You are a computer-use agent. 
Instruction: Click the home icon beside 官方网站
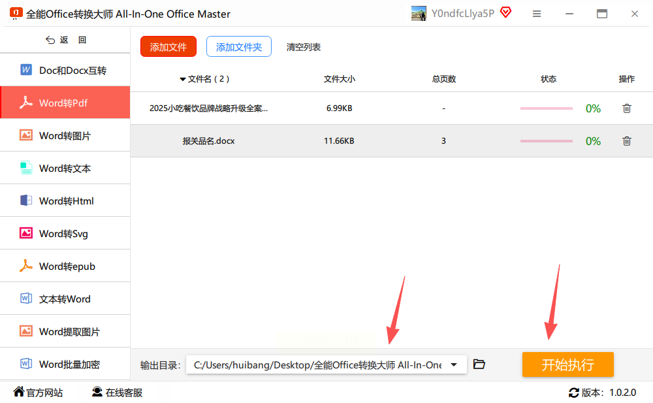[x=19, y=391]
